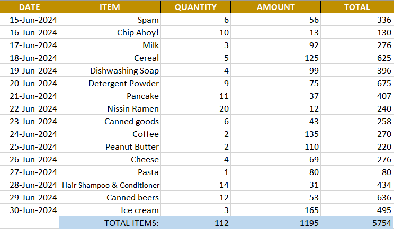Select the Peanut Butter item cell
394x229 pixels.
(x=110, y=147)
